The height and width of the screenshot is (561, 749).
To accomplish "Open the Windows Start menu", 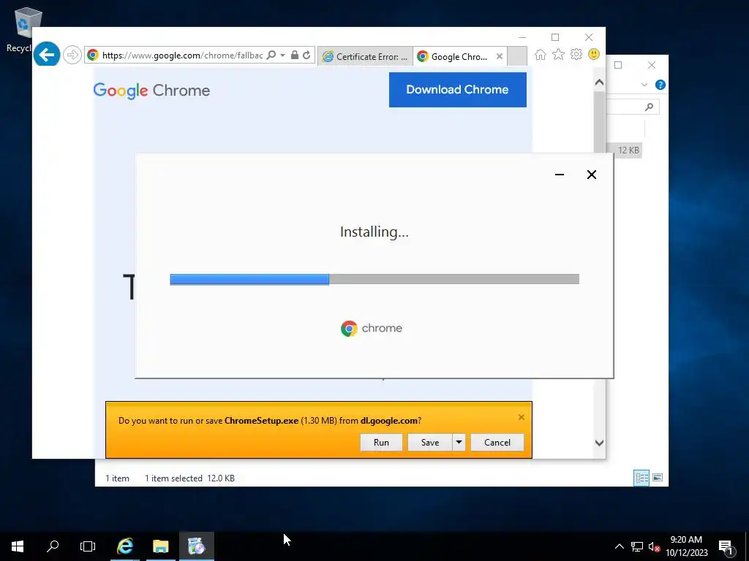I will pos(18,546).
